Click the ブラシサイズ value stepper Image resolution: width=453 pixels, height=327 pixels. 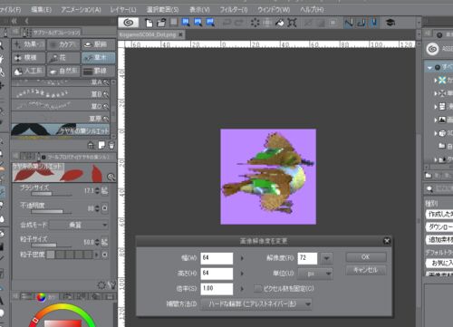click(x=97, y=190)
